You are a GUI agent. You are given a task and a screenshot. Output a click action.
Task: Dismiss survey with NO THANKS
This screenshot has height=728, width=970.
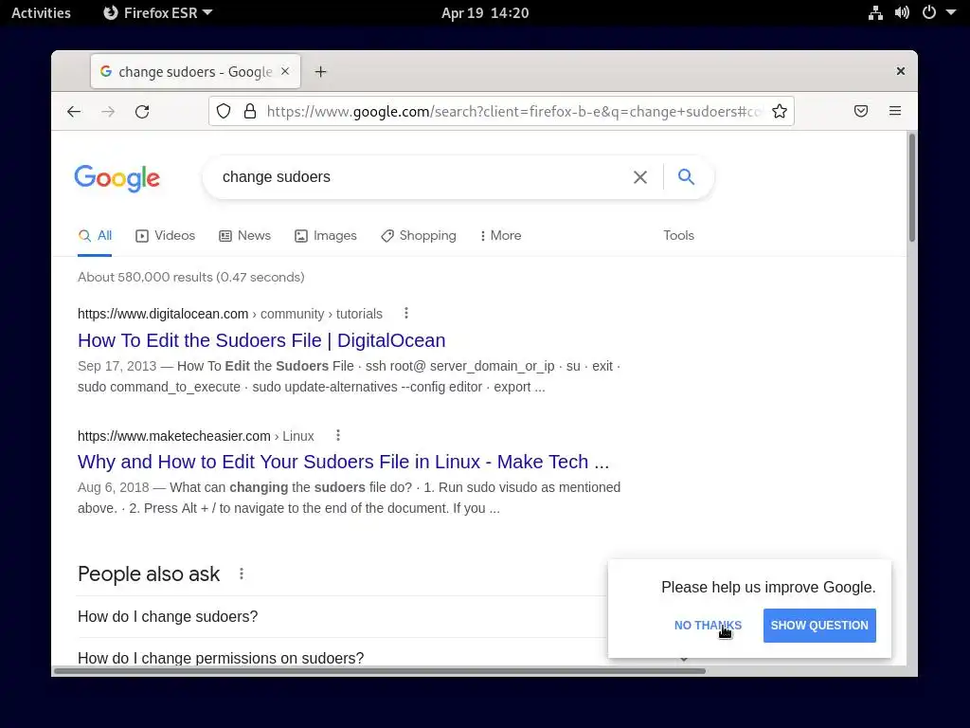pos(708,626)
